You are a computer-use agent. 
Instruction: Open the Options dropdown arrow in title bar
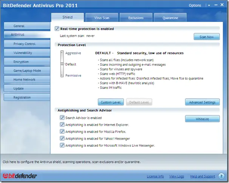pos(209,5)
